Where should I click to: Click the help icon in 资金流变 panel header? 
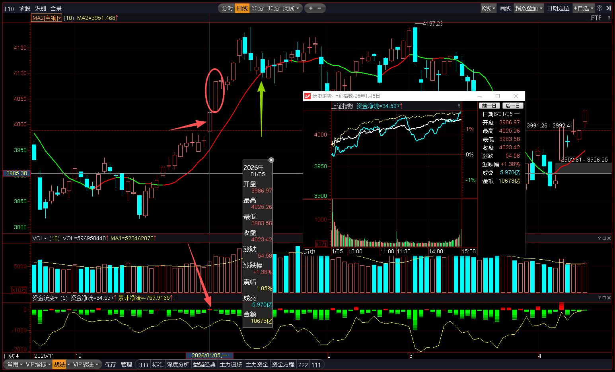599,297
